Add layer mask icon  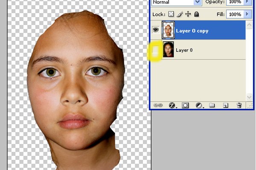click(x=185, y=105)
